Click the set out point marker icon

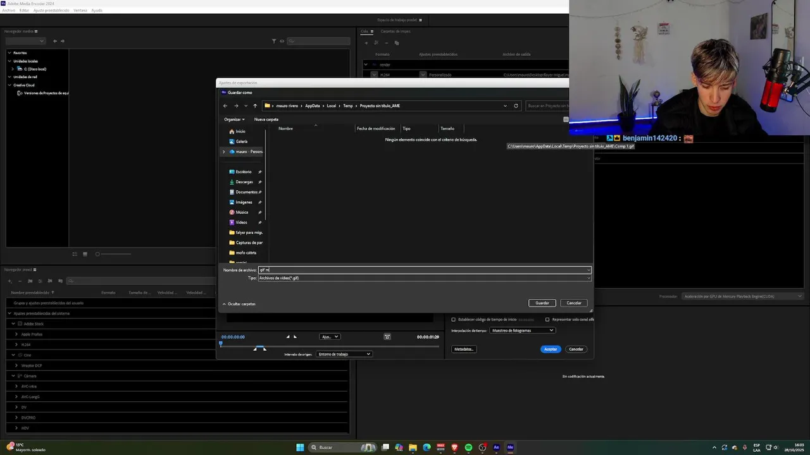[x=295, y=337]
